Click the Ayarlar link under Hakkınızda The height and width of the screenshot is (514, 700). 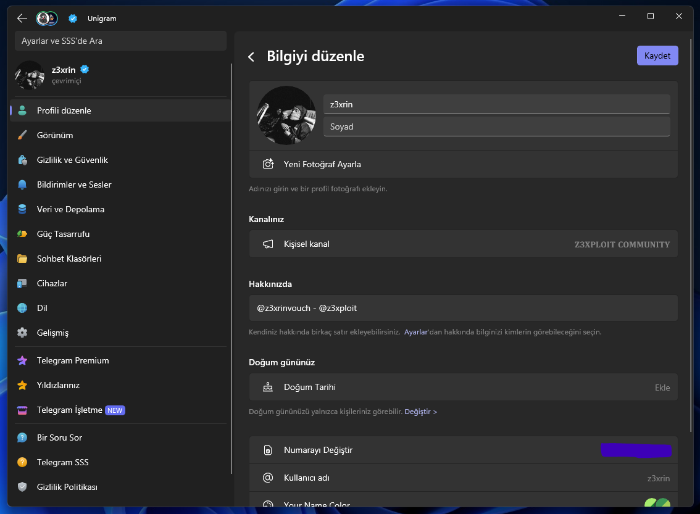coord(415,332)
